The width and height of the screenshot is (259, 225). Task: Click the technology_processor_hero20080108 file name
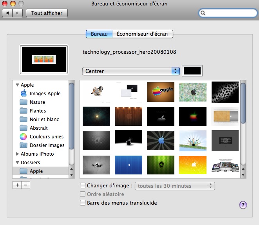[129, 52]
